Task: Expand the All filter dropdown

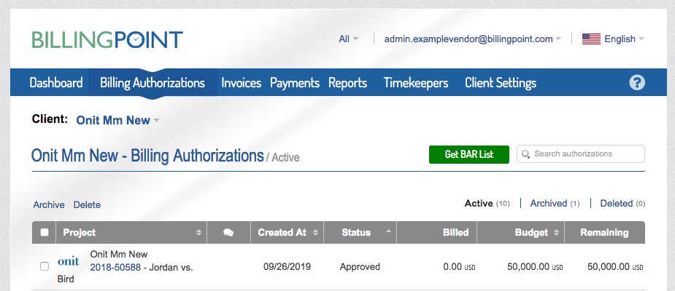Action: (348, 39)
